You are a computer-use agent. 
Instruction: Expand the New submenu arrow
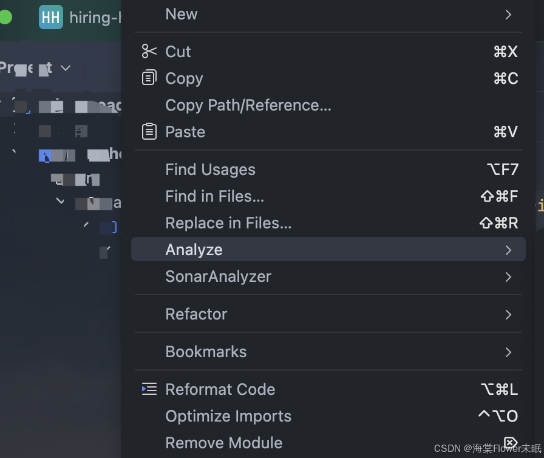pyautogui.click(x=508, y=15)
